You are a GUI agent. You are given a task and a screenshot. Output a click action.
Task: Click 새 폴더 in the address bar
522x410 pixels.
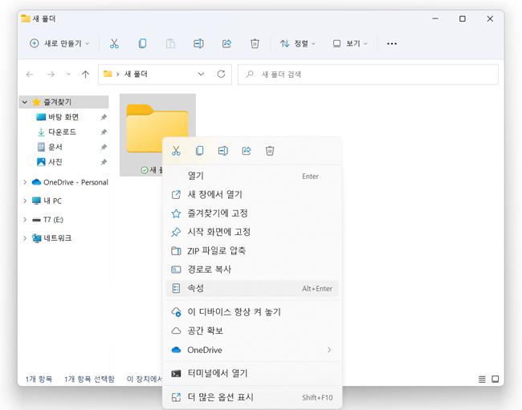(136, 74)
